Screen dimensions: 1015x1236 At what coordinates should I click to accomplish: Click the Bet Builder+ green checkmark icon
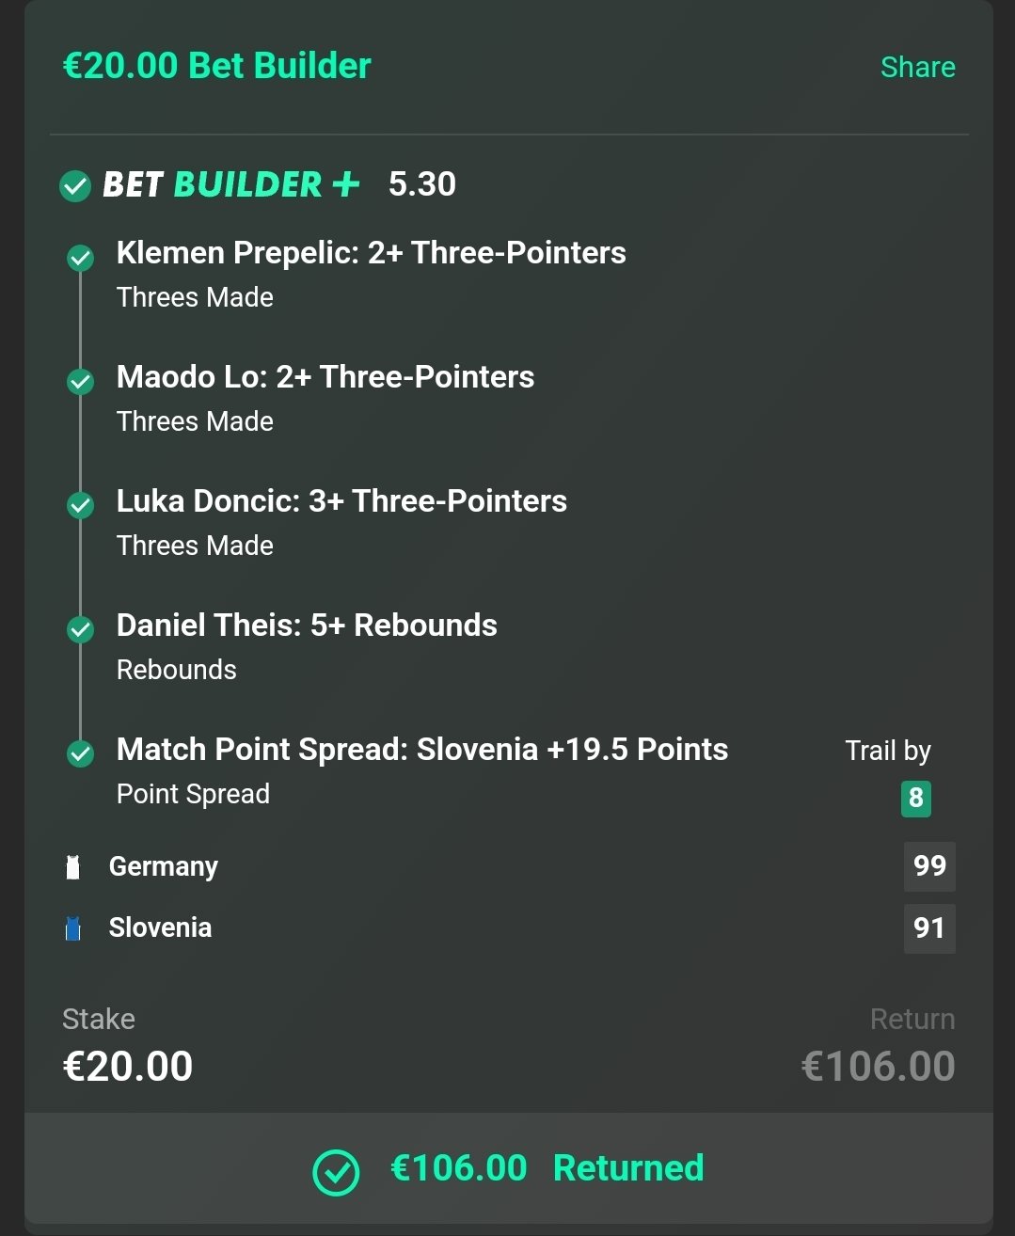75,186
